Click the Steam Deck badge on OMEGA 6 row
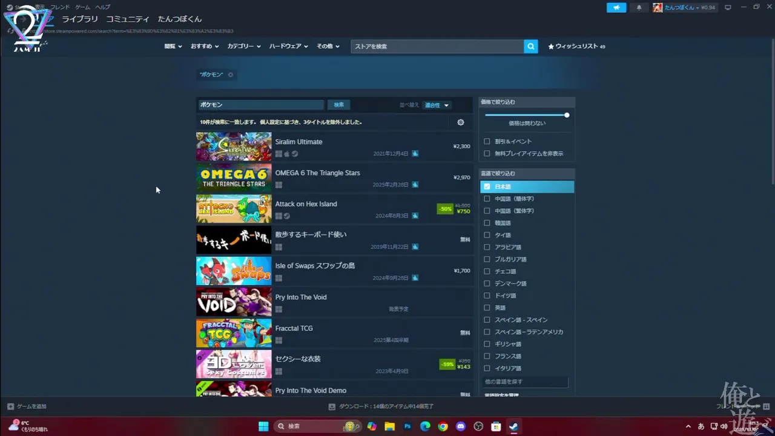775x436 pixels. [415, 185]
